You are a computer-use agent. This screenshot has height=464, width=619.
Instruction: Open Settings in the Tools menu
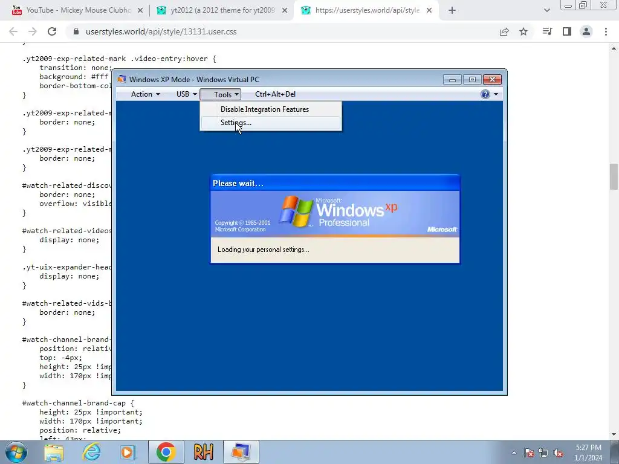pyautogui.click(x=270, y=123)
